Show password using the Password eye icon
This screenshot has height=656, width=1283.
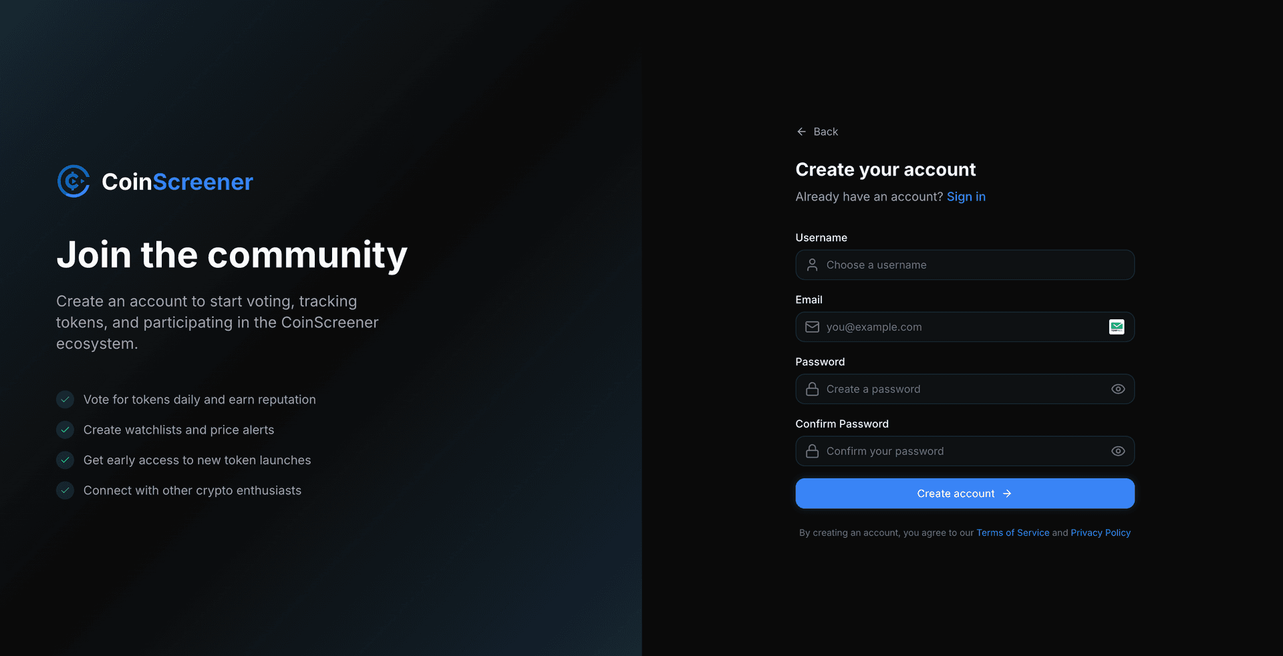[x=1117, y=389]
